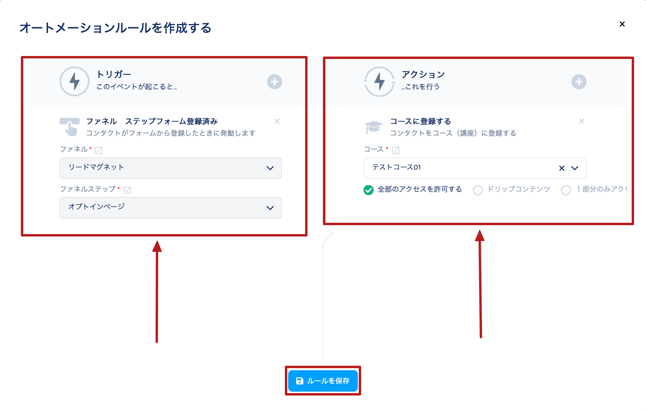Click the funnel step form hand icon
Viewport: 646px width, 411px height.
coord(70,127)
